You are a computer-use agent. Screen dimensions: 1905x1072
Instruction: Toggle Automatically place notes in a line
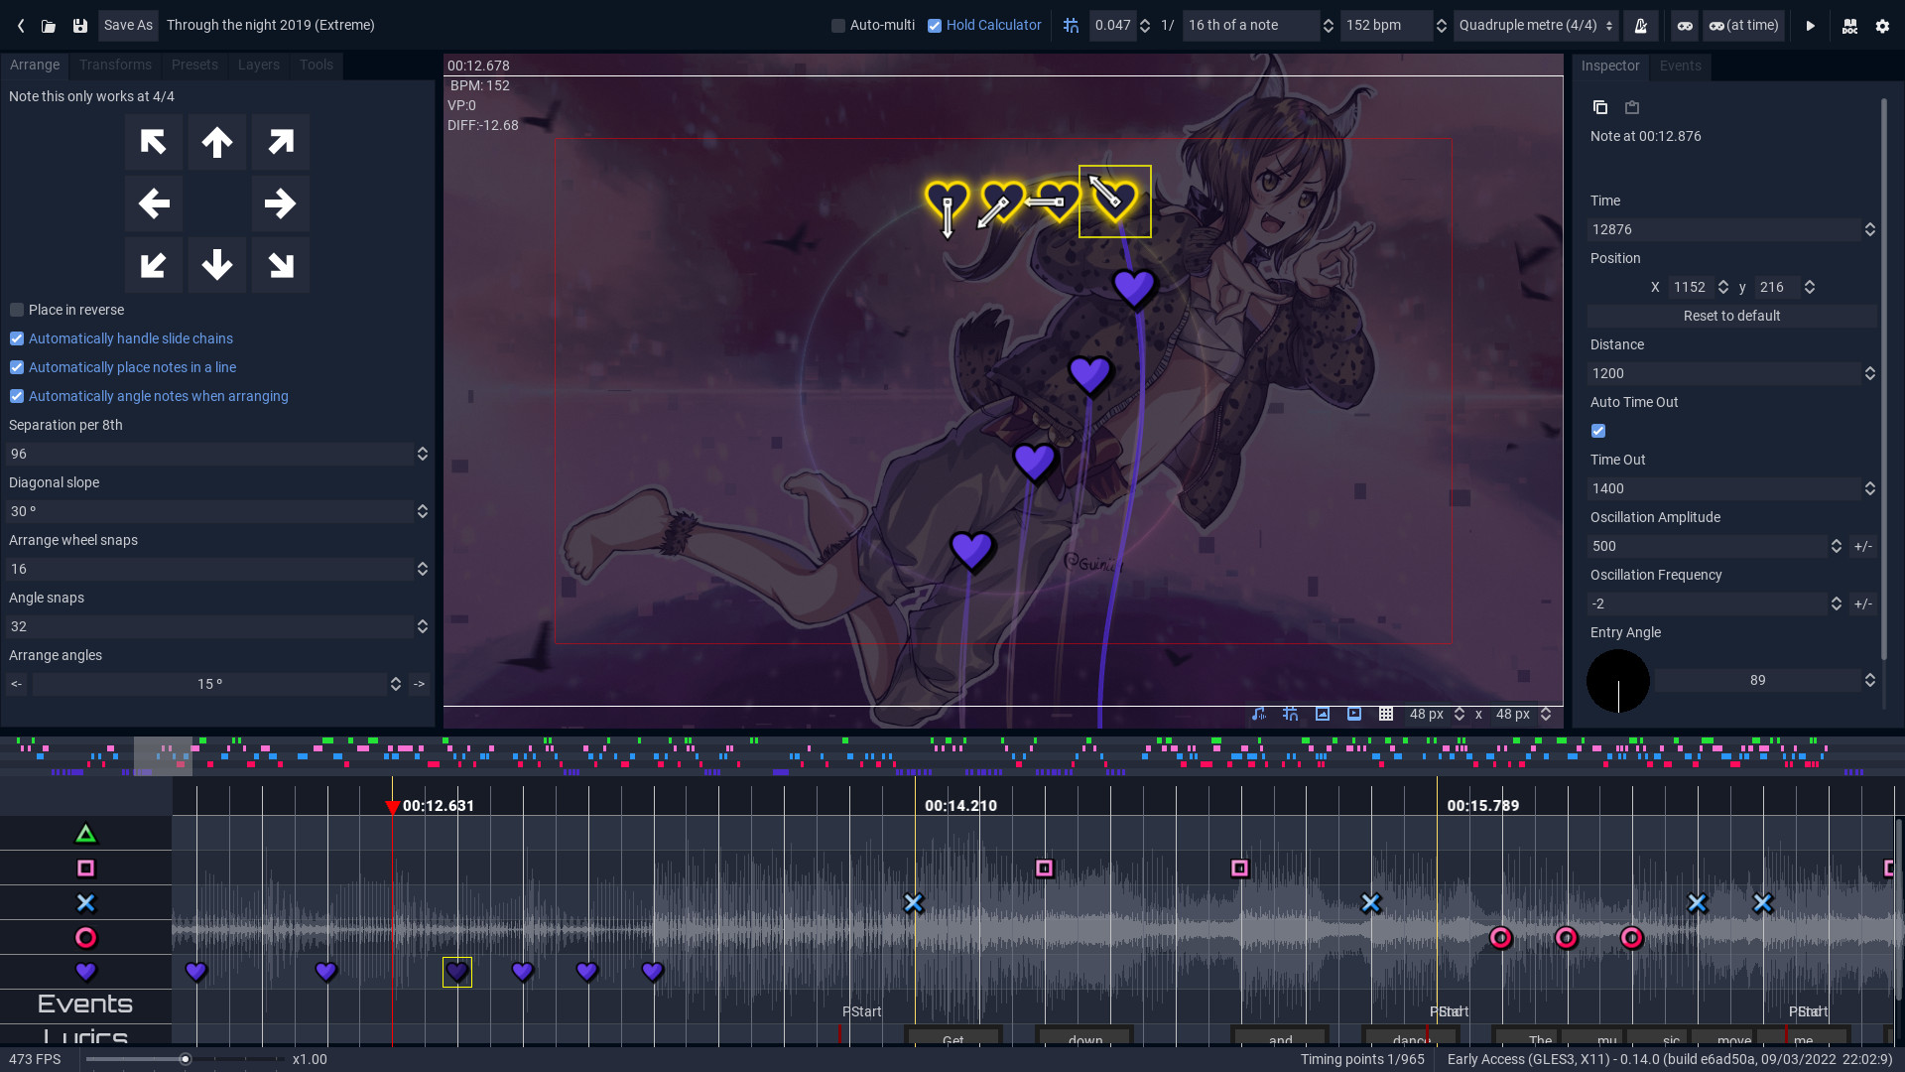coord(17,368)
